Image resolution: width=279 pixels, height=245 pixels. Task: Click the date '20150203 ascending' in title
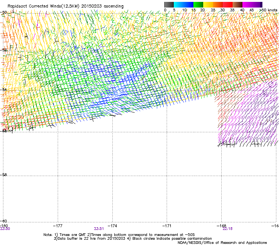pos(102,6)
